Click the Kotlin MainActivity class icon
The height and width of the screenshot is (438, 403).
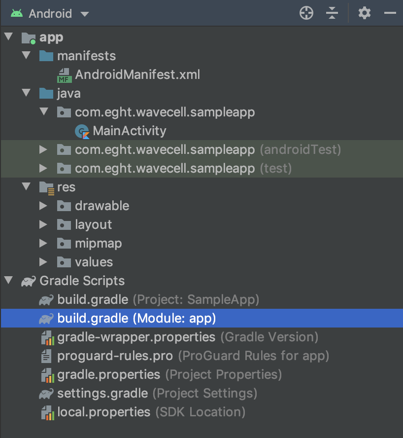82,131
